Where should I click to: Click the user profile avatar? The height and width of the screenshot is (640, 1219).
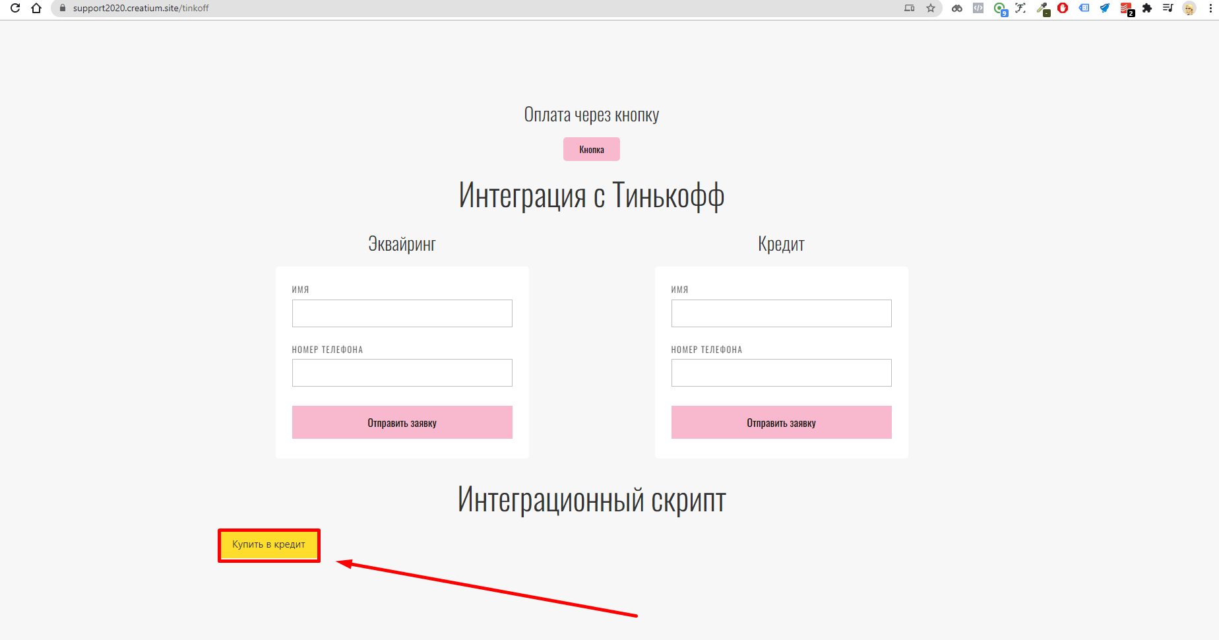click(1189, 8)
